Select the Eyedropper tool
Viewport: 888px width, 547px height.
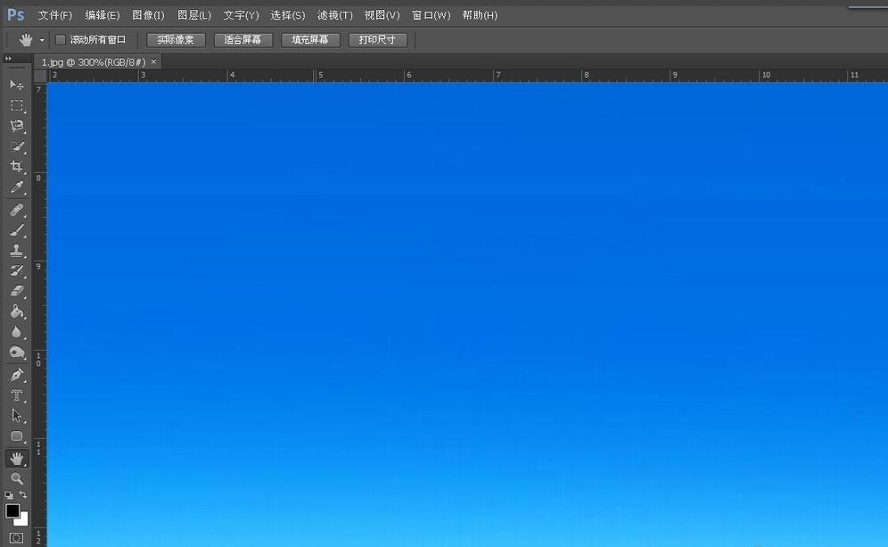[x=16, y=187]
